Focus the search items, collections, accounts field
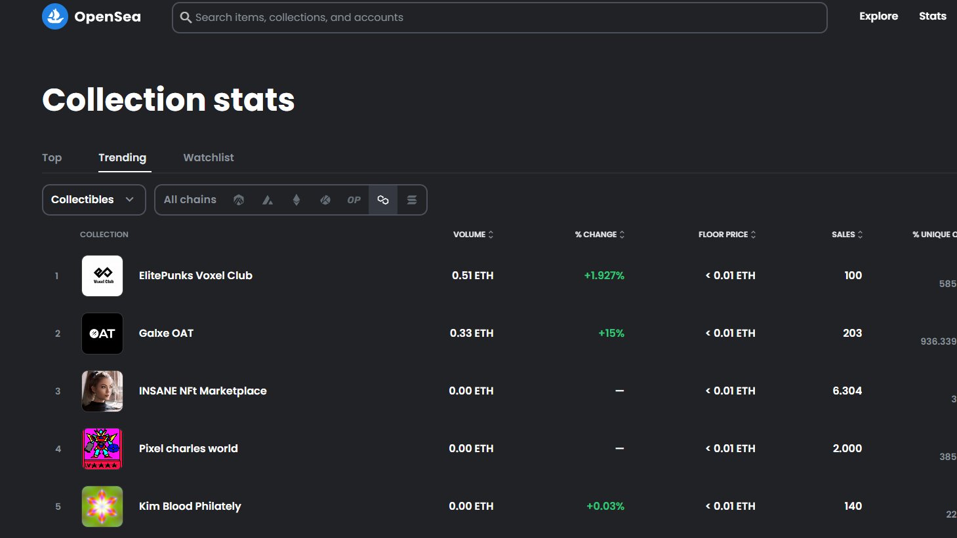Image resolution: width=957 pixels, height=538 pixels. point(499,18)
